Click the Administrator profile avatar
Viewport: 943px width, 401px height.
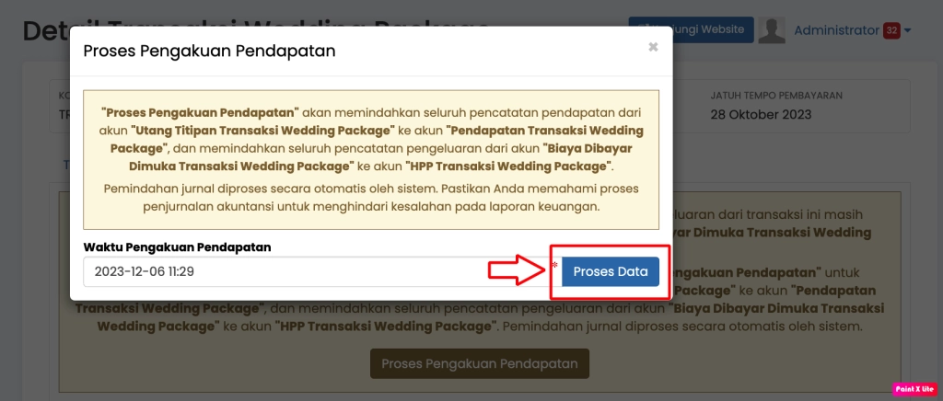772,30
